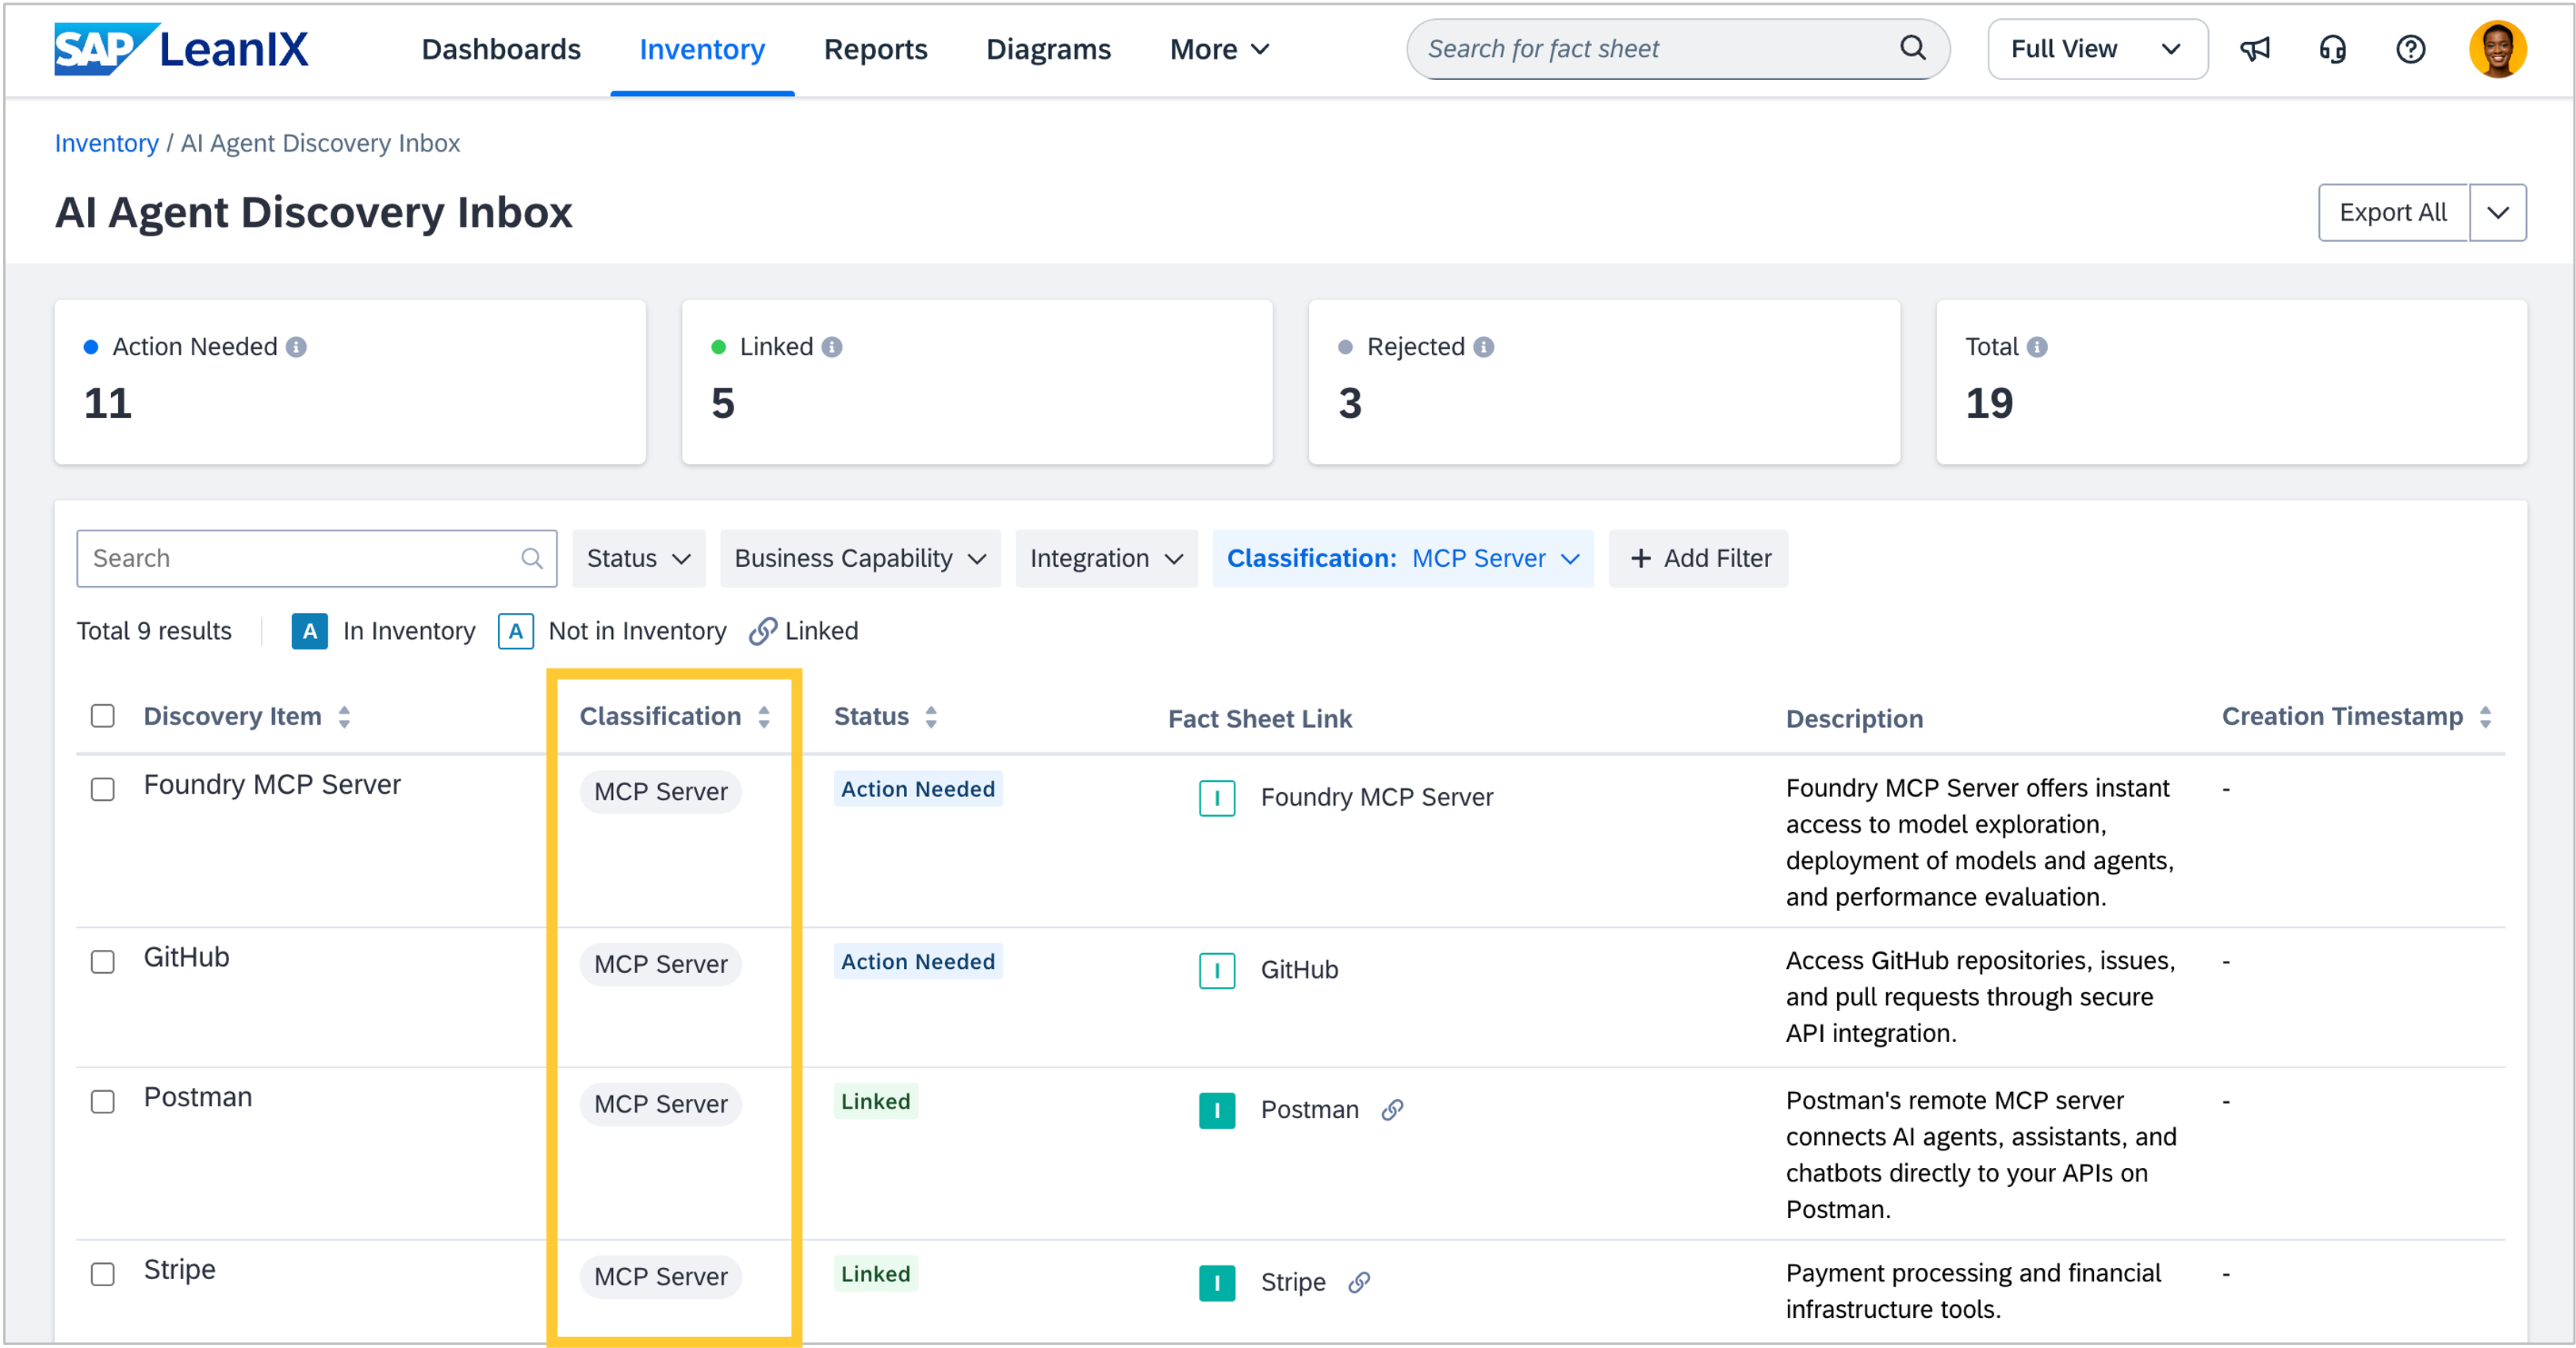Click the Inventory breadcrumb link
The image size is (2576, 1348).
[106, 143]
